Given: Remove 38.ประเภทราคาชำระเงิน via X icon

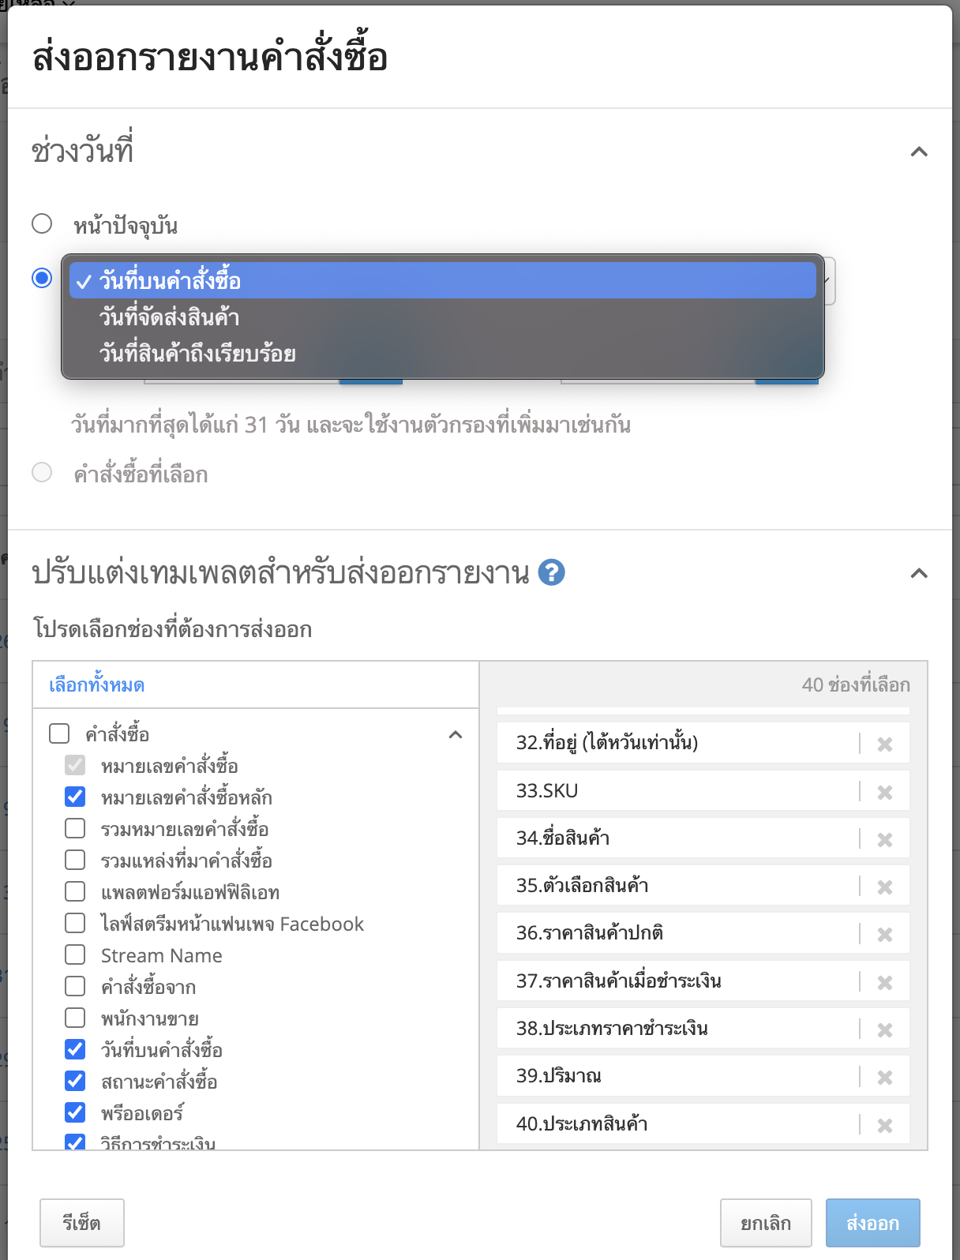Looking at the screenshot, I should 885,1029.
